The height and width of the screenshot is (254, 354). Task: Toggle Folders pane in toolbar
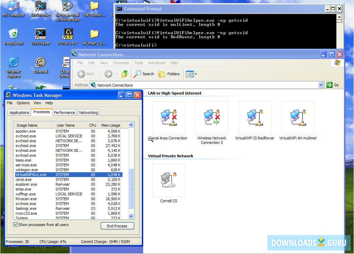[169, 74]
